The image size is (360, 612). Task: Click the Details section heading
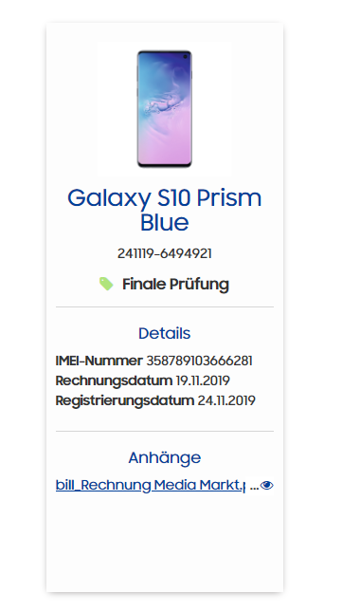pos(165,333)
